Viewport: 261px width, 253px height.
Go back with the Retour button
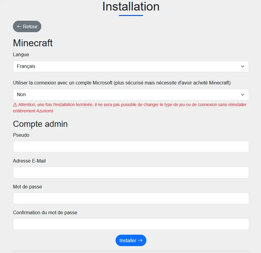pos(27,26)
